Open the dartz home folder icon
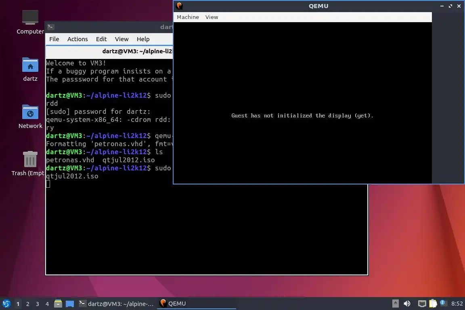The width and height of the screenshot is (465, 310). coord(30,70)
